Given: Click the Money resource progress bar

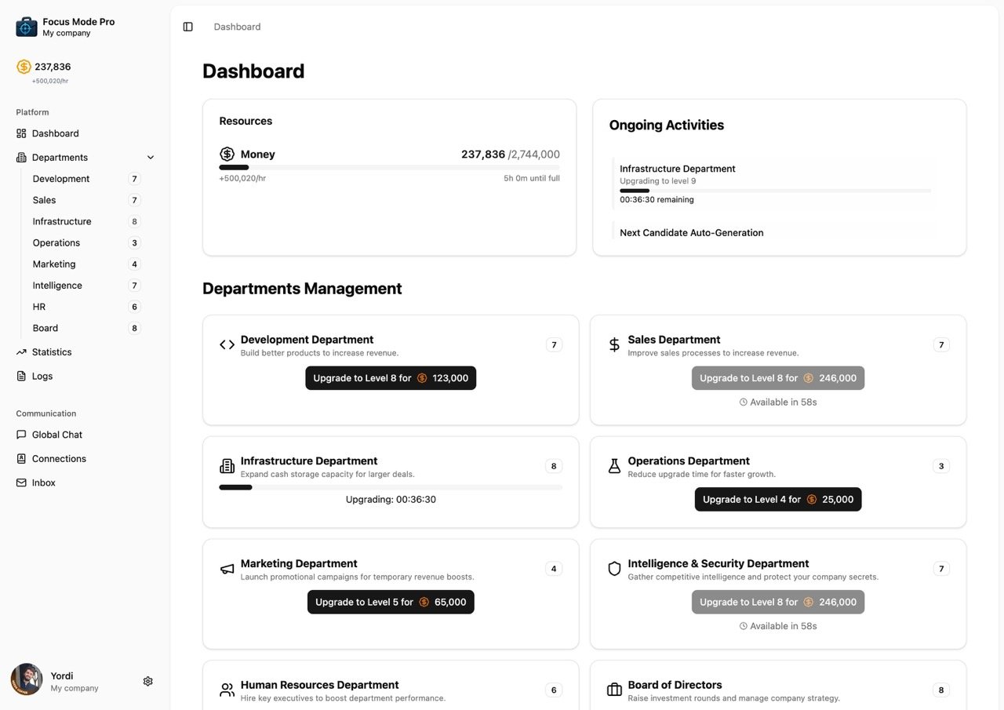Looking at the screenshot, I should point(389,167).
